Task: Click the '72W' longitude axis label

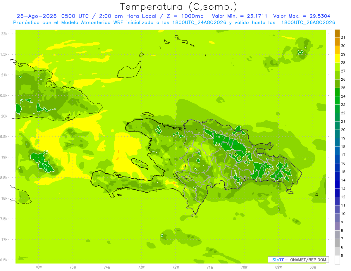Action: [x=175, y=267]
